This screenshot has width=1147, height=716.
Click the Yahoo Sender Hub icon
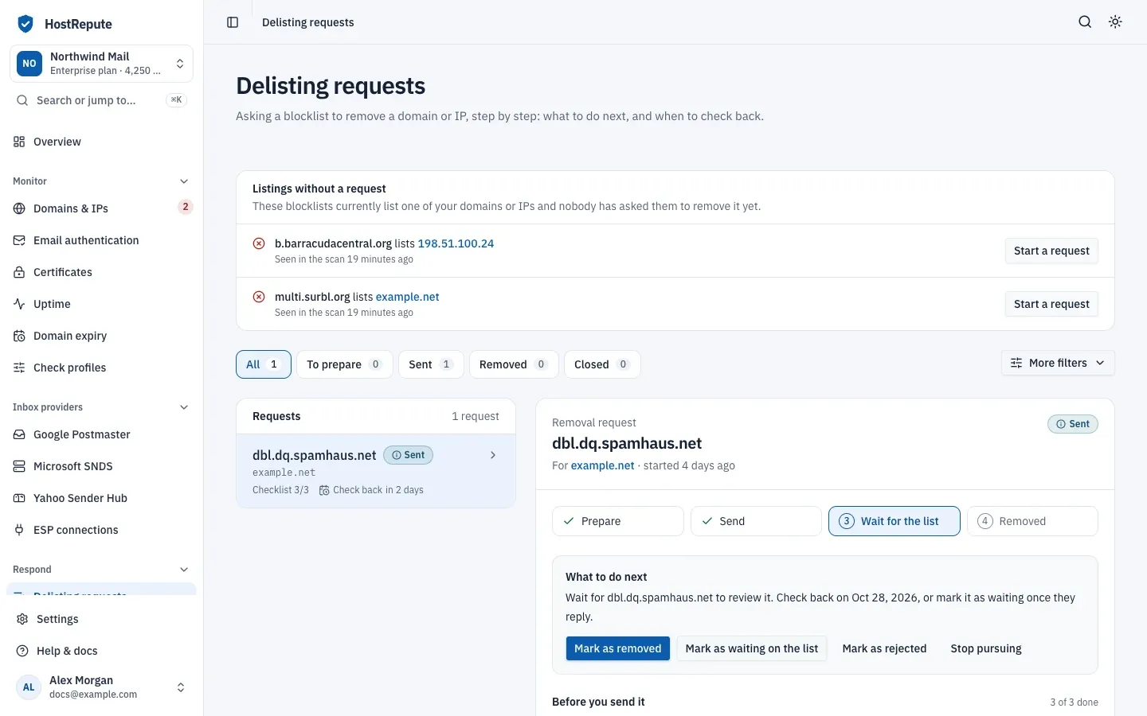[20, 498]
